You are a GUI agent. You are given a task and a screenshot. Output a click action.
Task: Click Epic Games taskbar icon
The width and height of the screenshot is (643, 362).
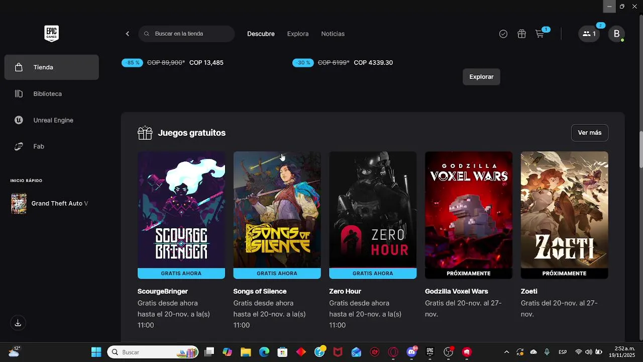(x=430, y=352)
